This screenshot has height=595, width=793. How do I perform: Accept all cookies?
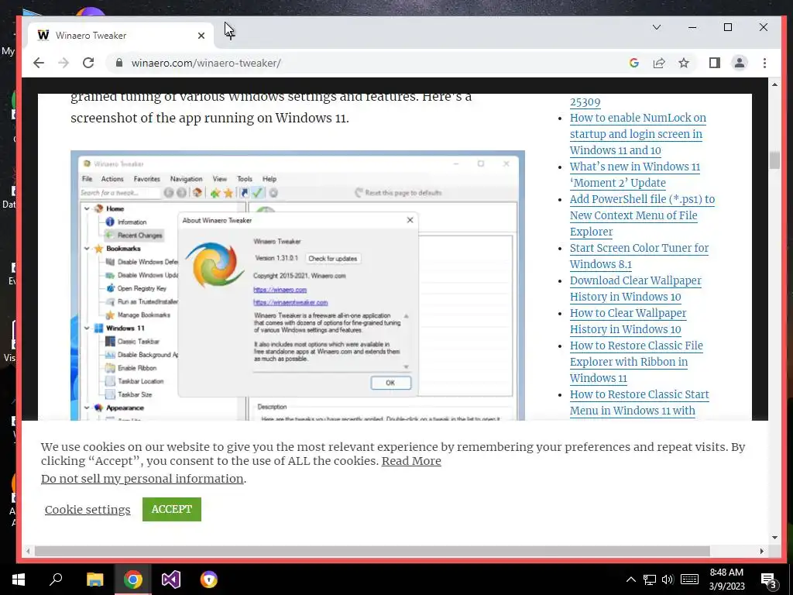(x=171, y=509)
